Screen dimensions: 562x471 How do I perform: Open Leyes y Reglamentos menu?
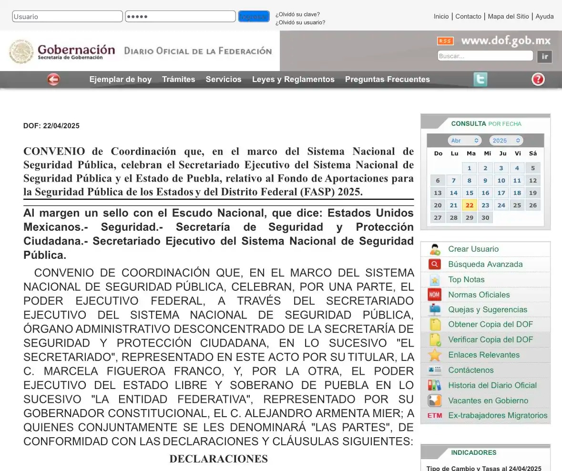(x=293, y=79)
